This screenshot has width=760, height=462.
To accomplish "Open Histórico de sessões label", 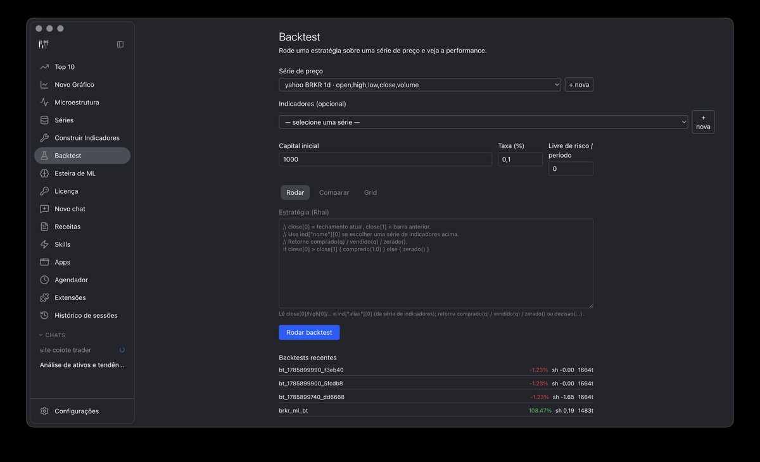I will tap(86, 315).
